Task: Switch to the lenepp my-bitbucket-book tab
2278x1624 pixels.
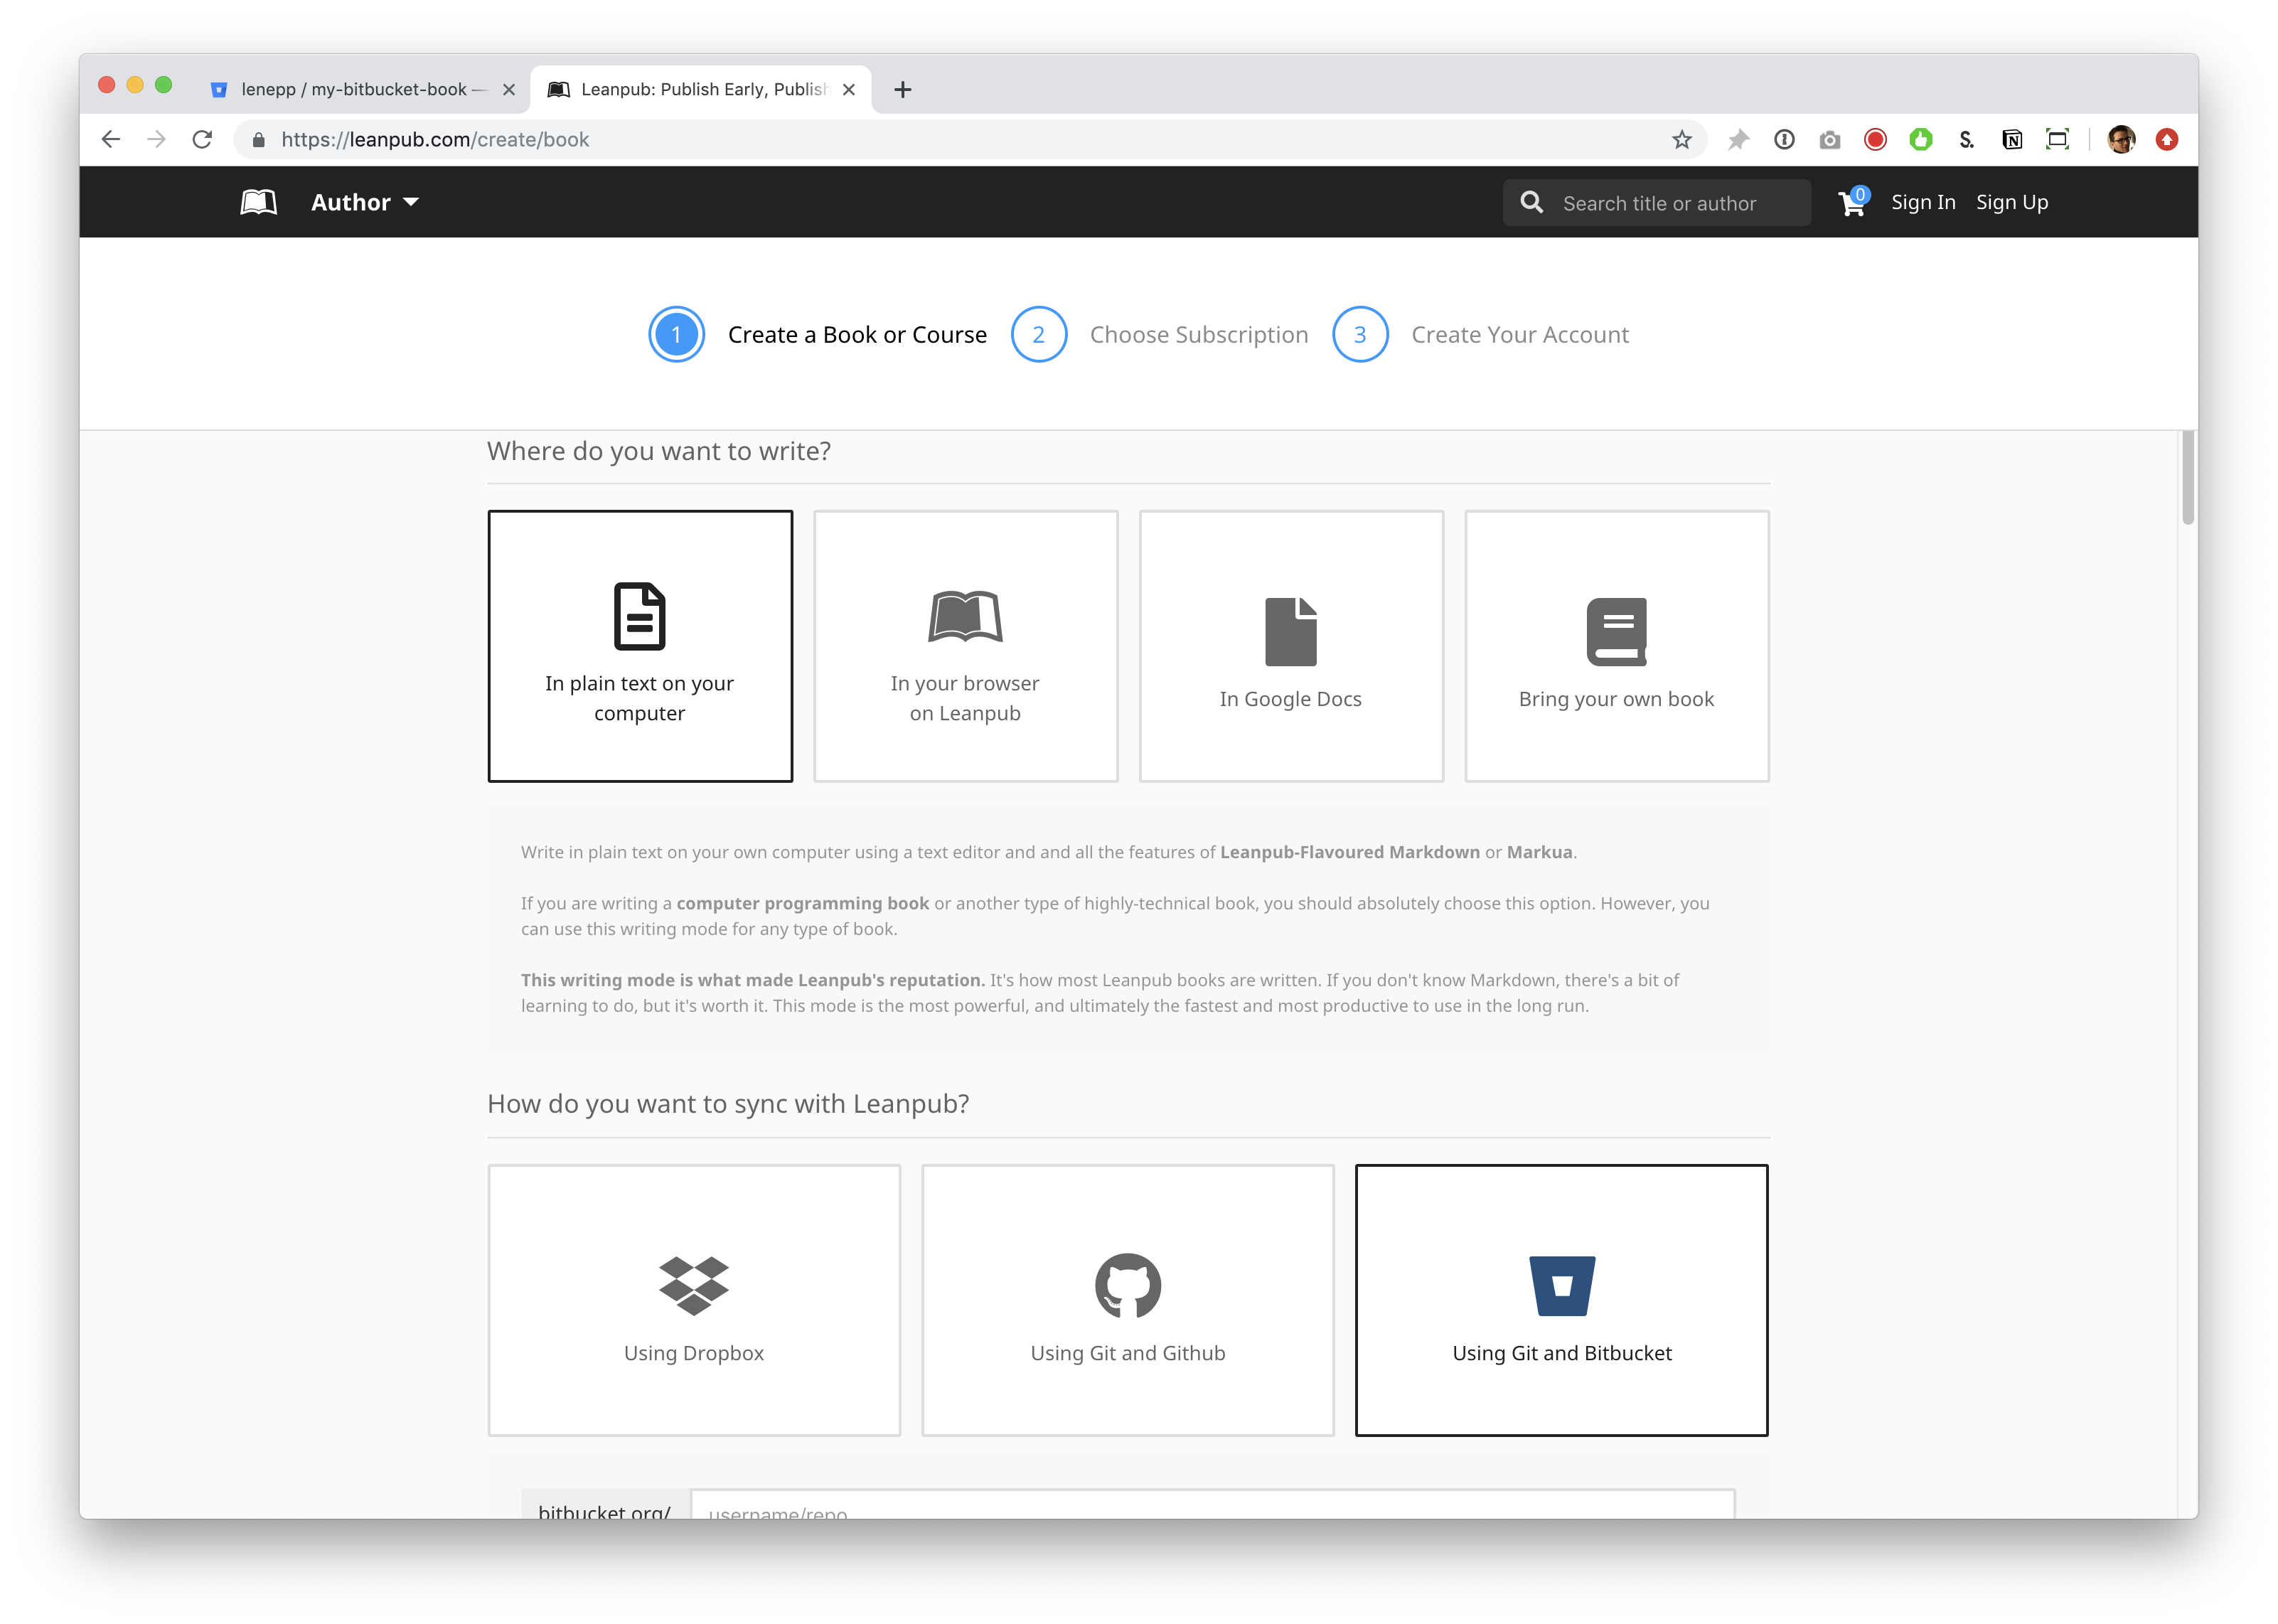Action: (x=355, y=90)
